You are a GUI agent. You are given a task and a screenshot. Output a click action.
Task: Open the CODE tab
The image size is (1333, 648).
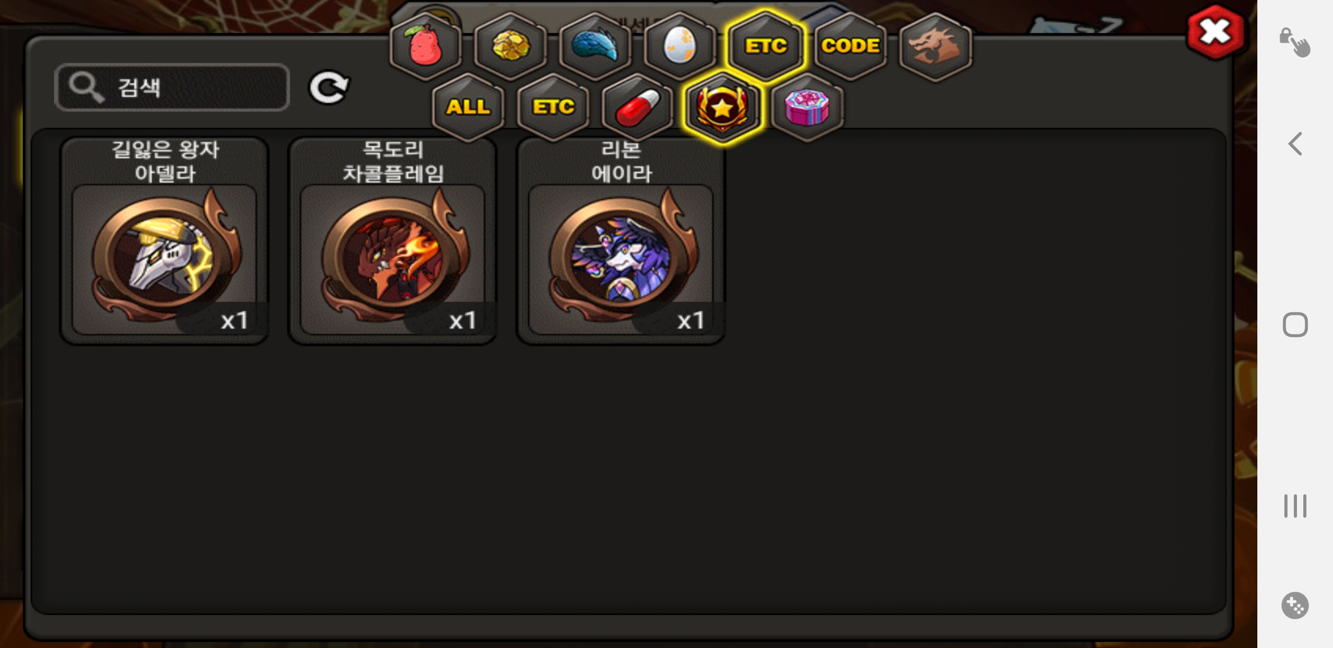tap(850, 46)
